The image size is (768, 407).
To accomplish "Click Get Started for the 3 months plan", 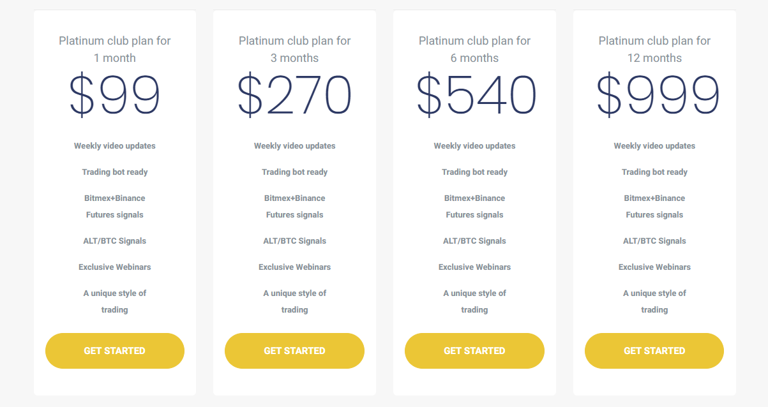I will (294, 351).
